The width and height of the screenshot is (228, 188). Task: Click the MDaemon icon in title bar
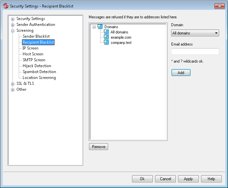click(5, 6)
